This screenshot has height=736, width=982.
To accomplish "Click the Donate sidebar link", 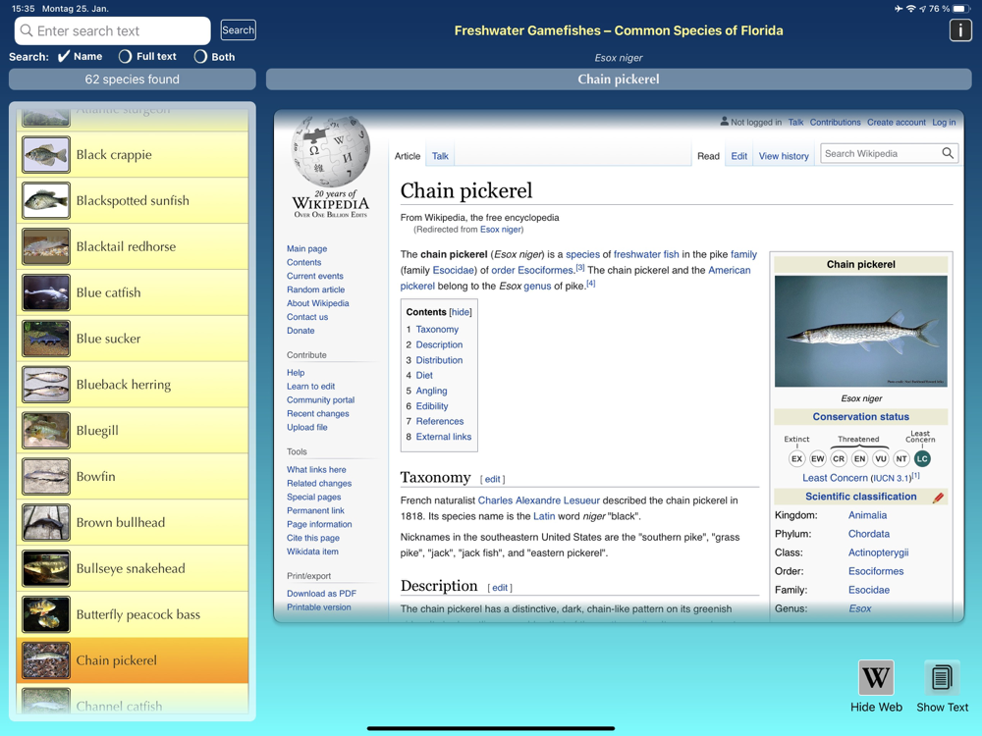I will tap(300, 331).
